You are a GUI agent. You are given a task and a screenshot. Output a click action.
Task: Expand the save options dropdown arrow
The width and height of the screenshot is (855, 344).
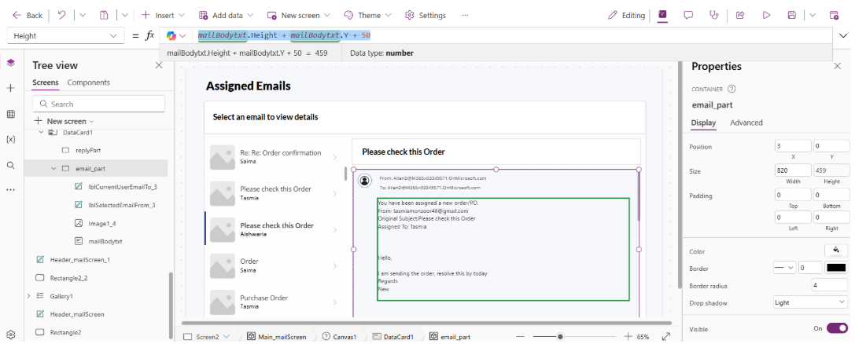coord(813,15)
